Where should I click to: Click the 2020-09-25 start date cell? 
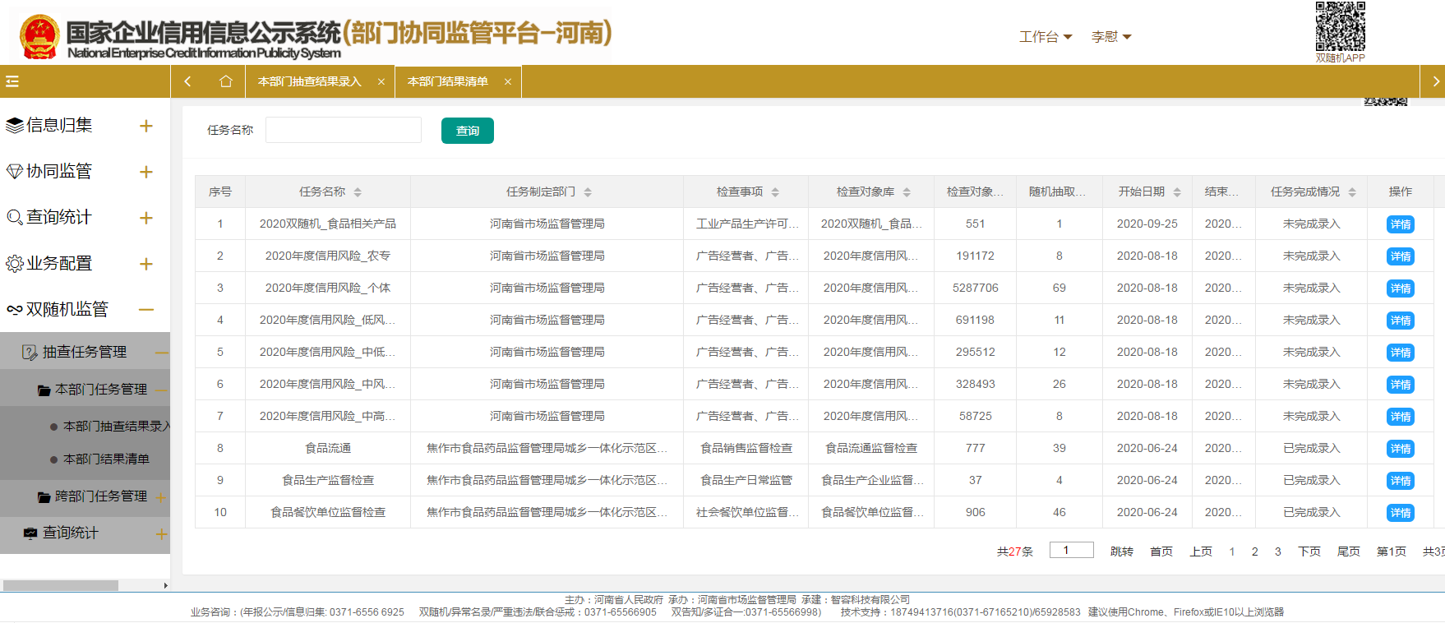click(1147, 224)
